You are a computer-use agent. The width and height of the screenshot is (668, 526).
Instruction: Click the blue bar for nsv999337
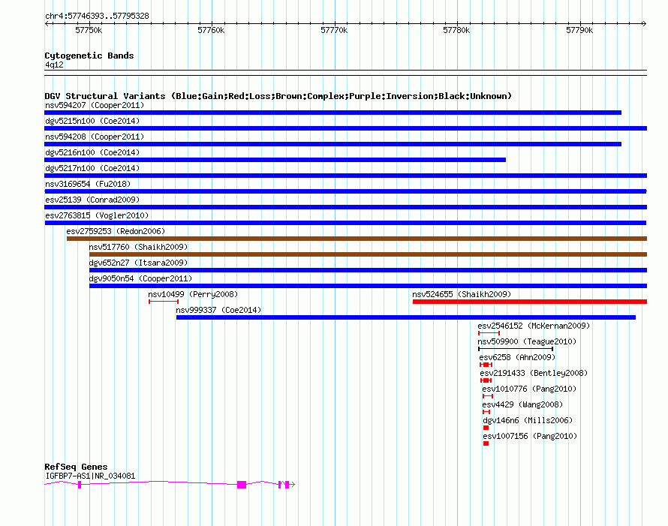(406, 317)
